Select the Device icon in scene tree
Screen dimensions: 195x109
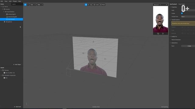[x=3, y=7]
